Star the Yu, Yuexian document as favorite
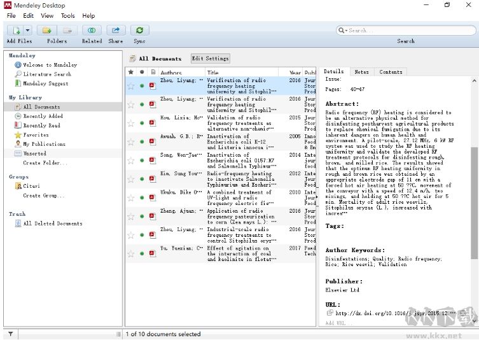Viewport: 479px width, 340px height. point(131,253)
